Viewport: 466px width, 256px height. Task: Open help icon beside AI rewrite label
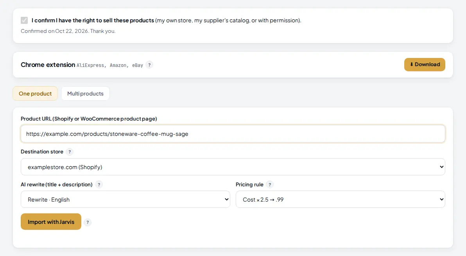pos(99,184)
